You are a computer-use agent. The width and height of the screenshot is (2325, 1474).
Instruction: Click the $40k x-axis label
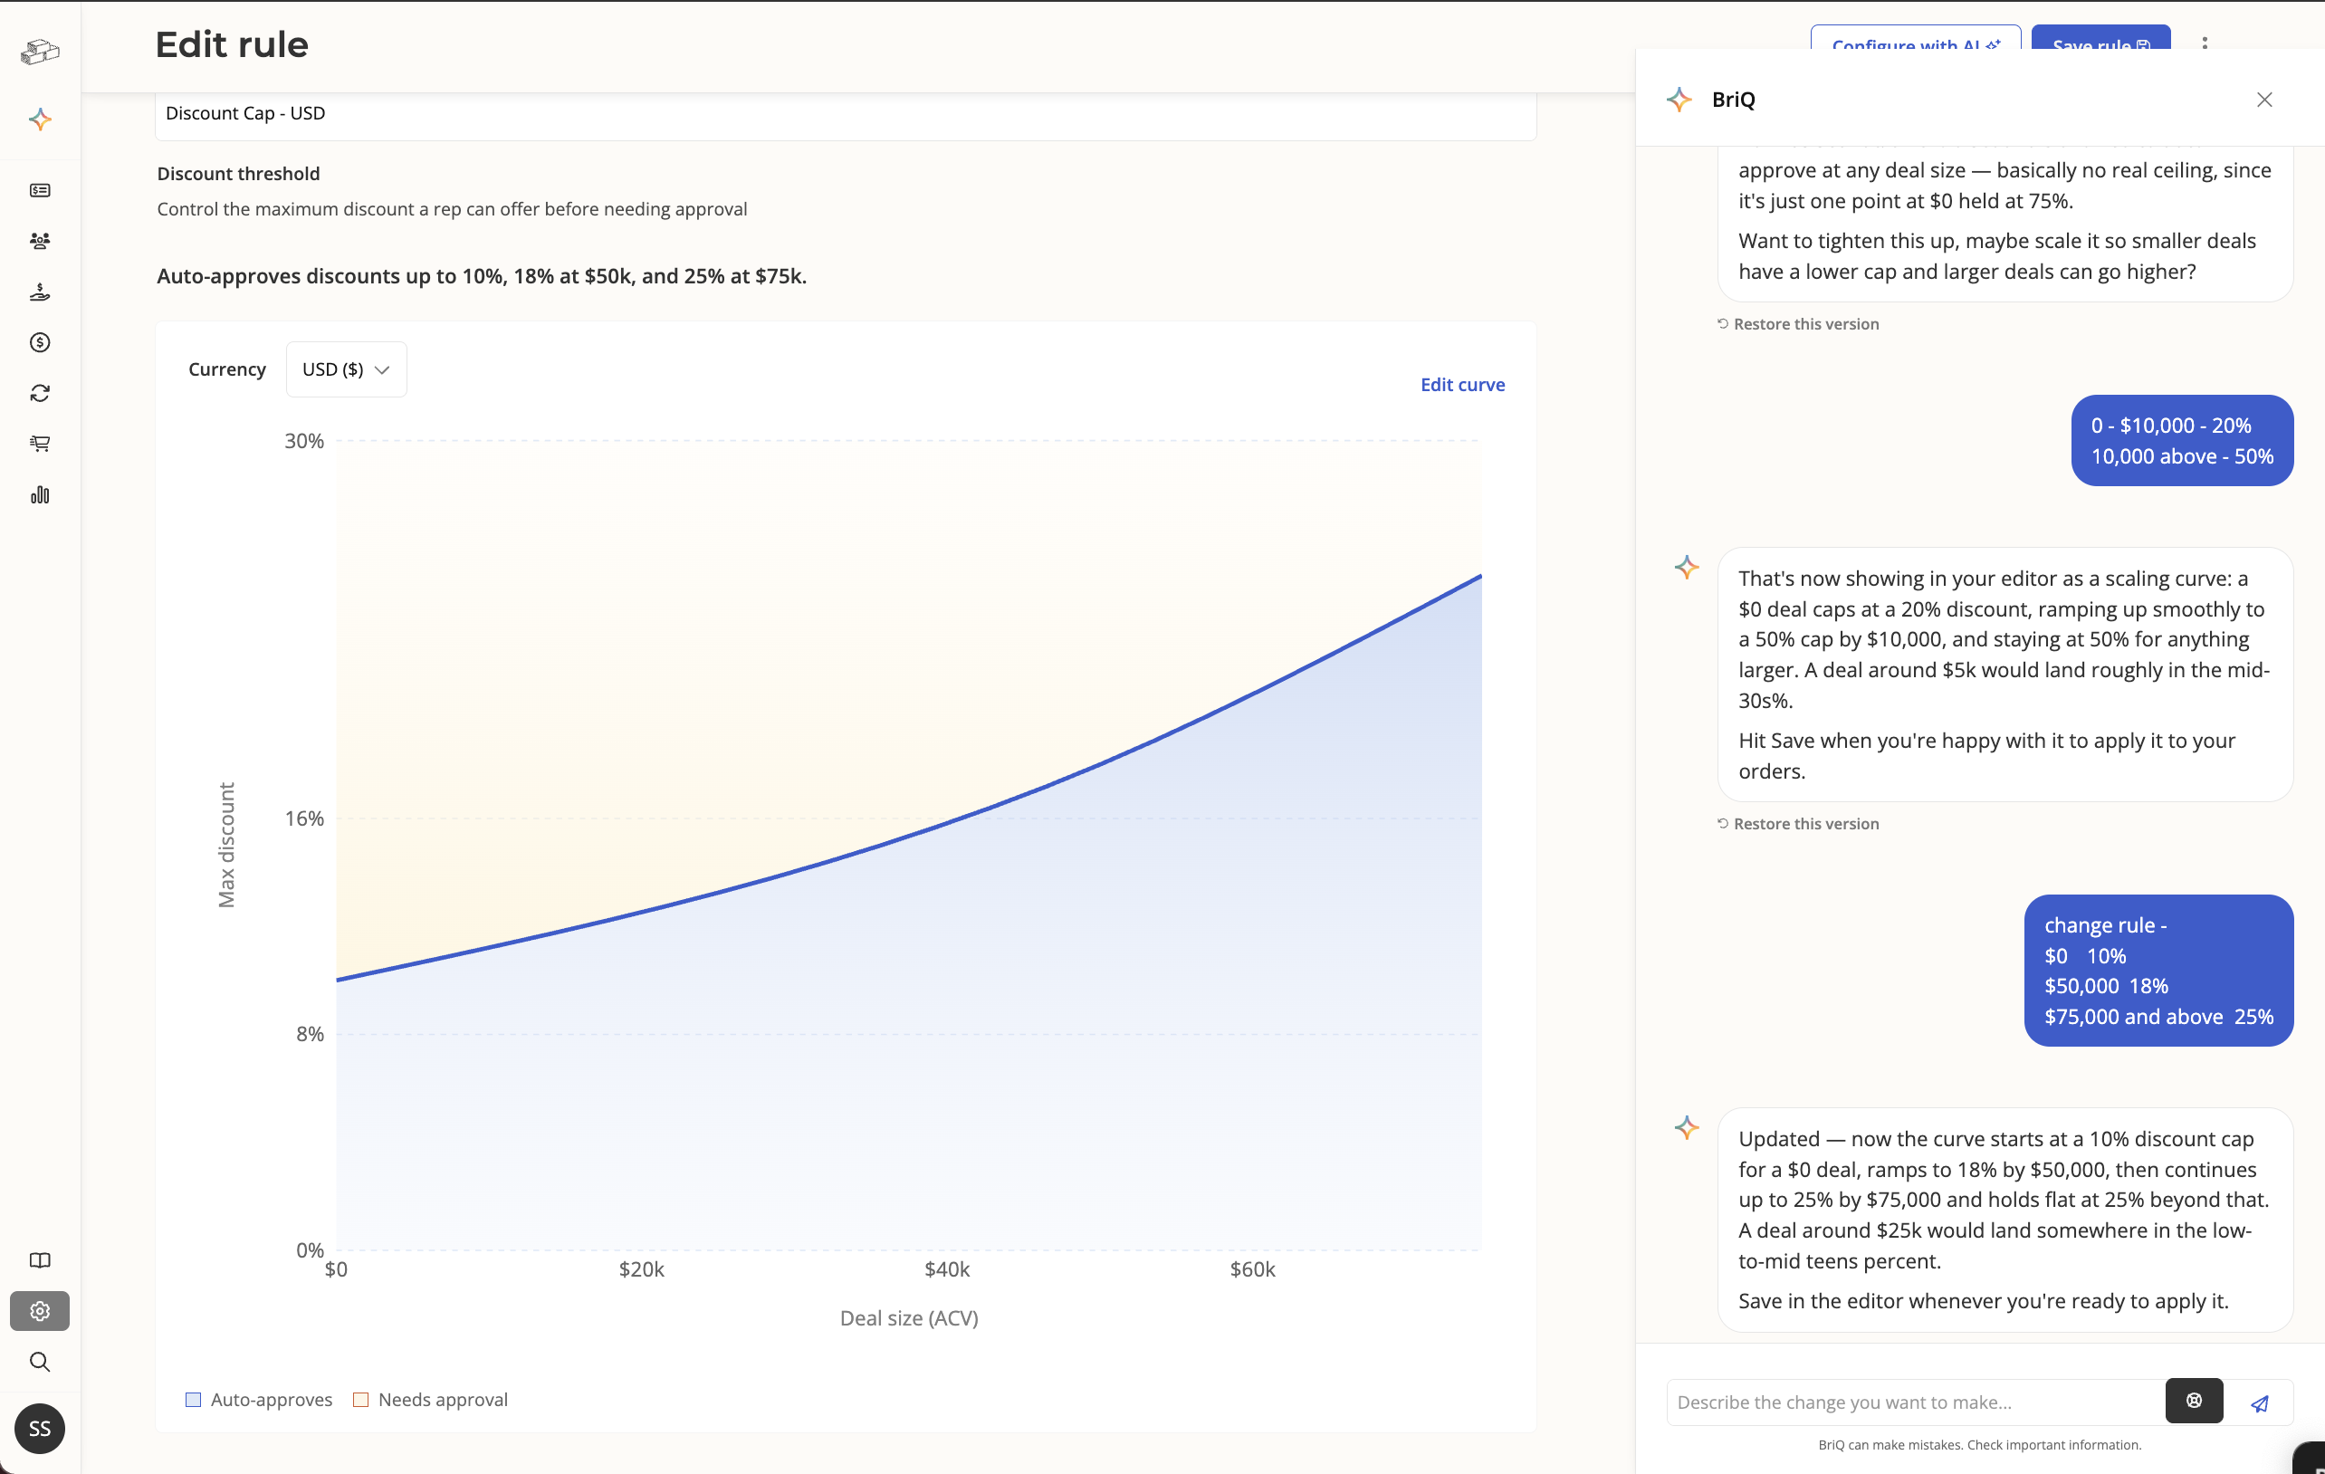point(947,1269)
